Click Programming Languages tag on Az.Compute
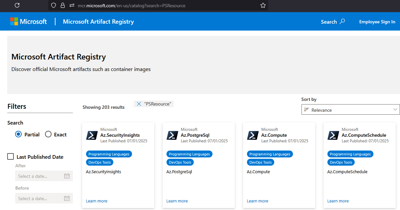 (x=270, y=154)
